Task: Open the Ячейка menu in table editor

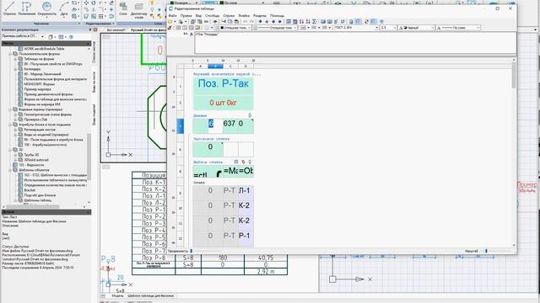Action: (244, 16)
